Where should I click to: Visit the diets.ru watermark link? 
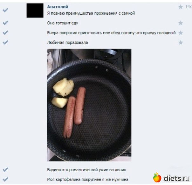coord(176,178)
